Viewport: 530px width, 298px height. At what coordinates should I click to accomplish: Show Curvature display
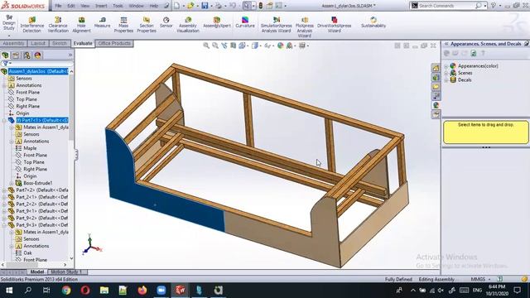(245, 22)
